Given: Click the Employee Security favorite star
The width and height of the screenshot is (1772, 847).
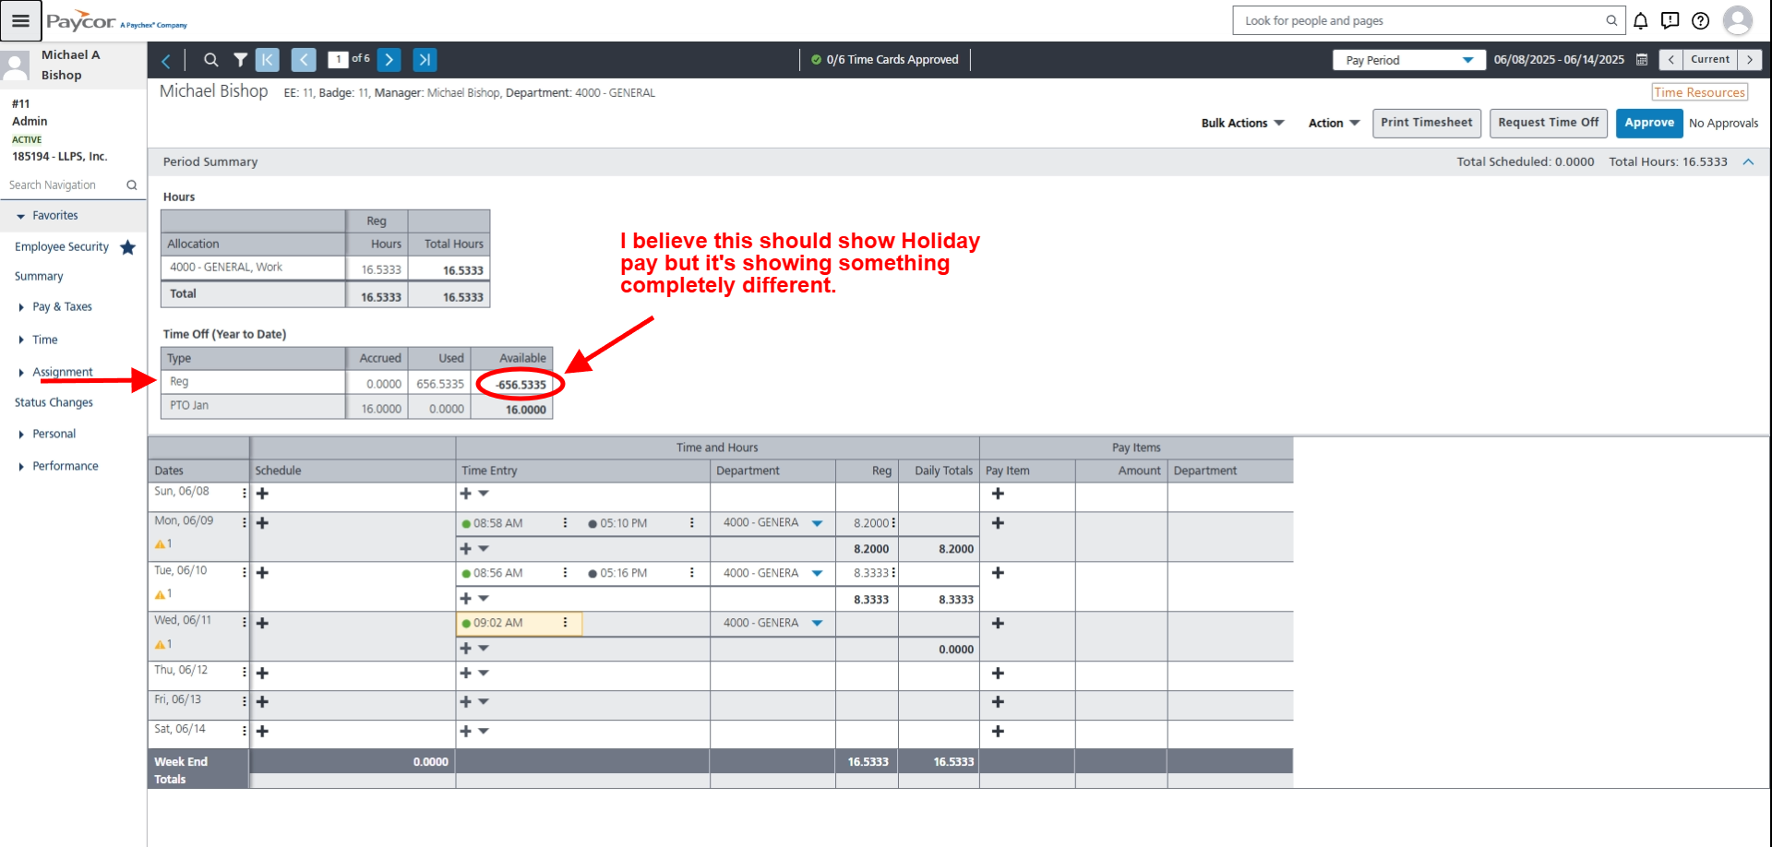Looking at the screenshot, I should tap(128, 247).
